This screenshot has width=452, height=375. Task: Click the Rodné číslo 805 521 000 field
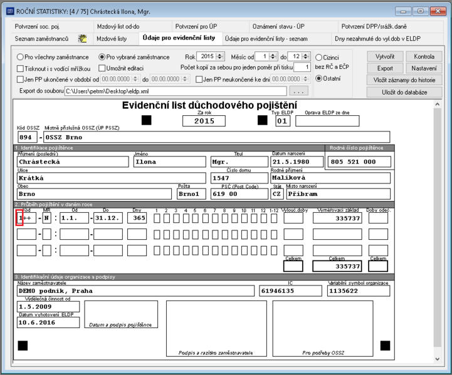(x=359, y=162)
